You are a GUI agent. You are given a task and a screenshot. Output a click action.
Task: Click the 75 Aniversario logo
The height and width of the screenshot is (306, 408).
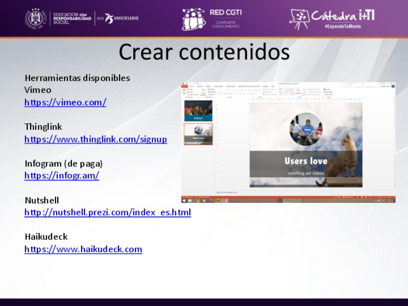(122, 18)
